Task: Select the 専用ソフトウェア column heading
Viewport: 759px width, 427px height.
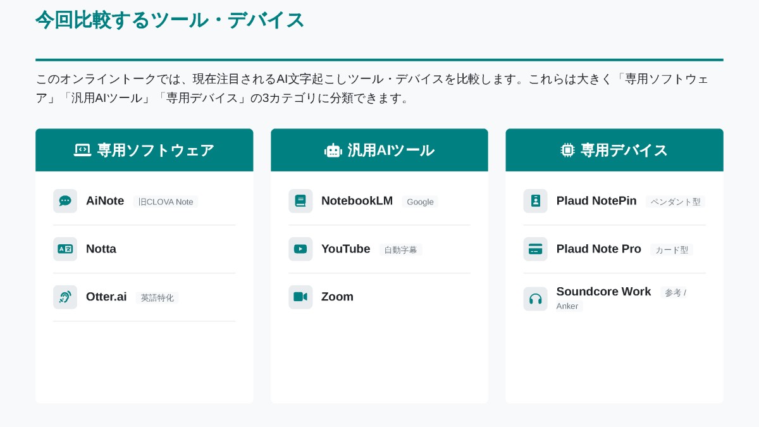Action: click(x=156, y=150)
